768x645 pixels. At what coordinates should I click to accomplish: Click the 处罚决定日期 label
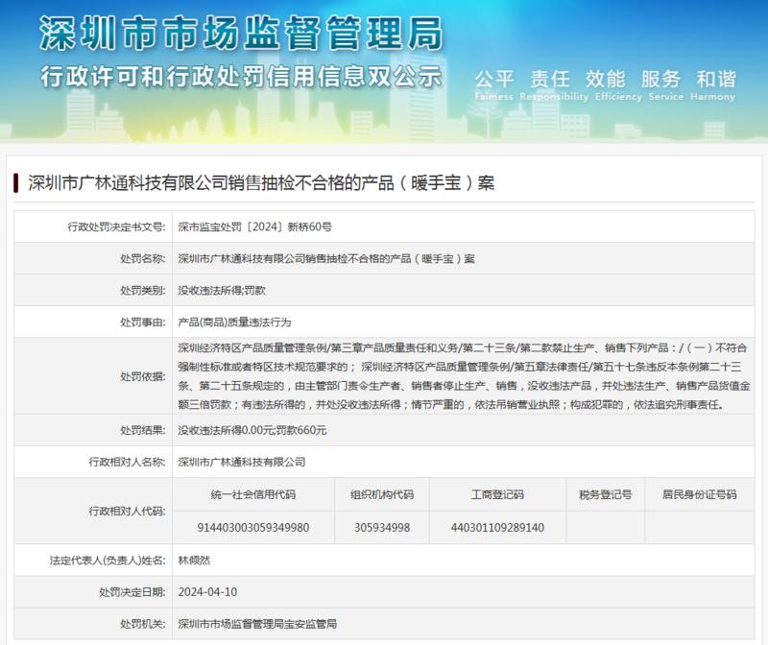(132, 591)
